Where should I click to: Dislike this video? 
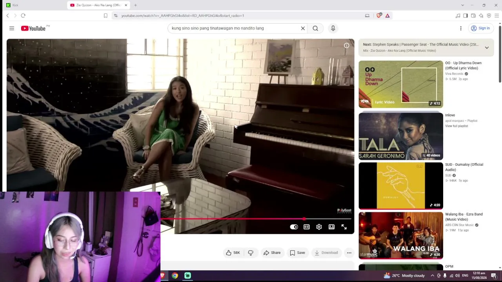pos(251,253)
